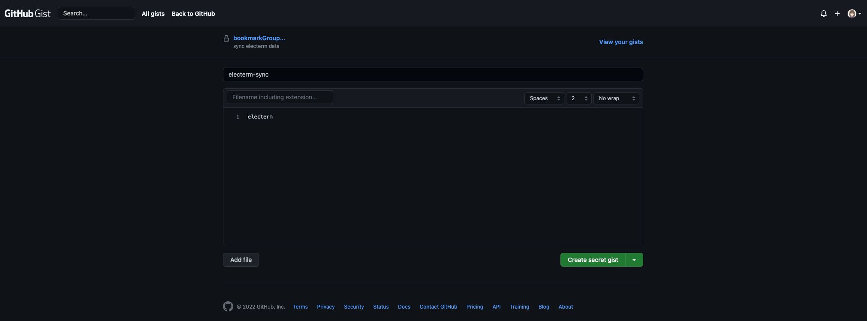Screen dimensions: 867x321
Task: Open the notifications bell
Action: [823, 14]
